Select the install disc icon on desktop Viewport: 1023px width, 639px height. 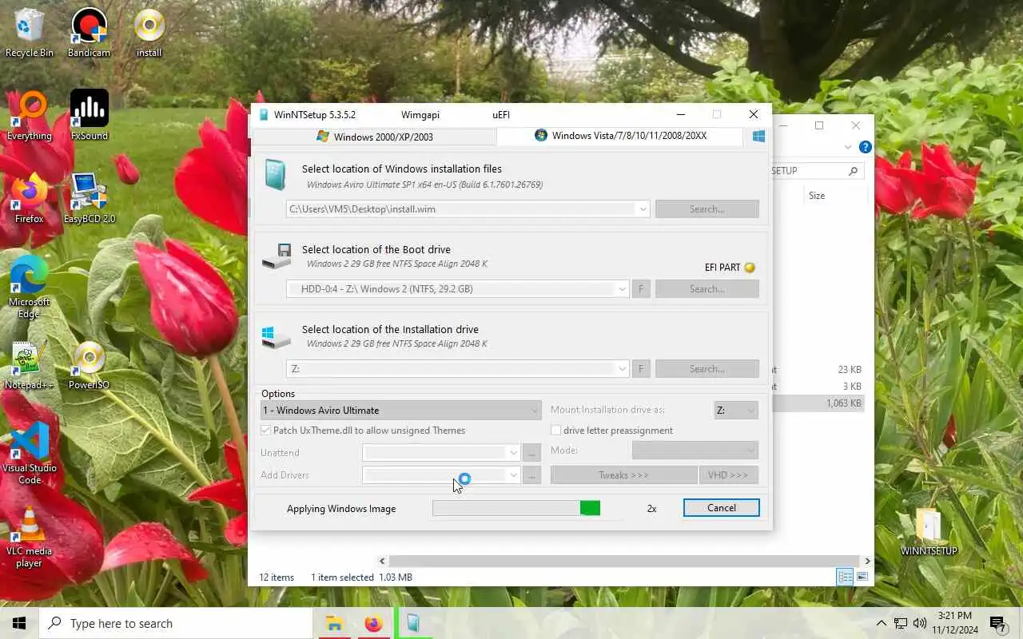[149, 34]
